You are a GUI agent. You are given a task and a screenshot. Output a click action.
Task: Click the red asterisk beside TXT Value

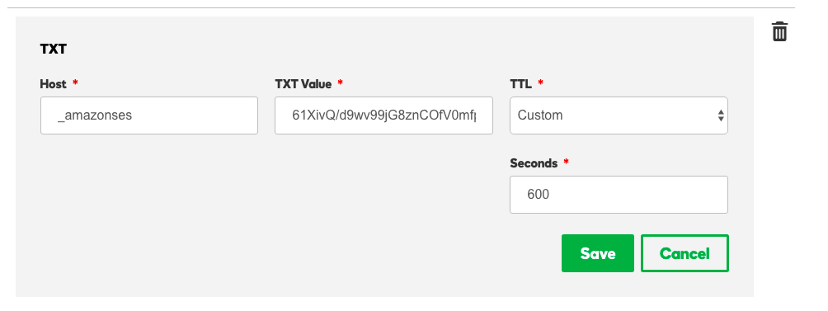[340, 82]
